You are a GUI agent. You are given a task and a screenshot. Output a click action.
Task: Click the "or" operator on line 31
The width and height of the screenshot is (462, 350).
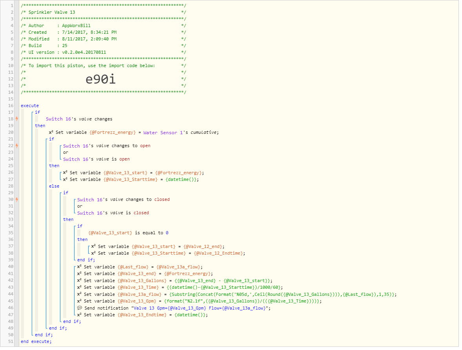coord(80,206)
